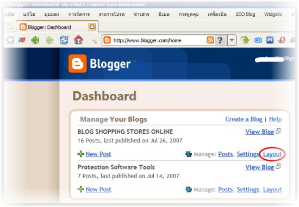Open Settings of Protection Software Tools
The width and height of the screenshot is (299, 207).
coord(248,190)
